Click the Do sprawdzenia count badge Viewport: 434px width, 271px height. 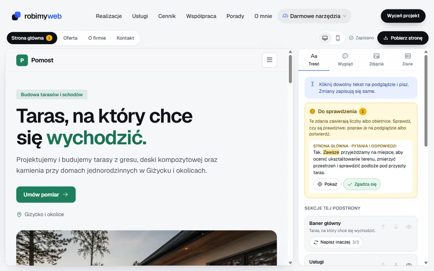[x=363, y=111]
